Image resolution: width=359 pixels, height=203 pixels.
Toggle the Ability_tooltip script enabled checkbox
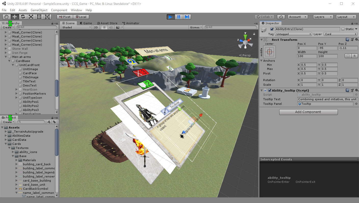tap(270, 90)
